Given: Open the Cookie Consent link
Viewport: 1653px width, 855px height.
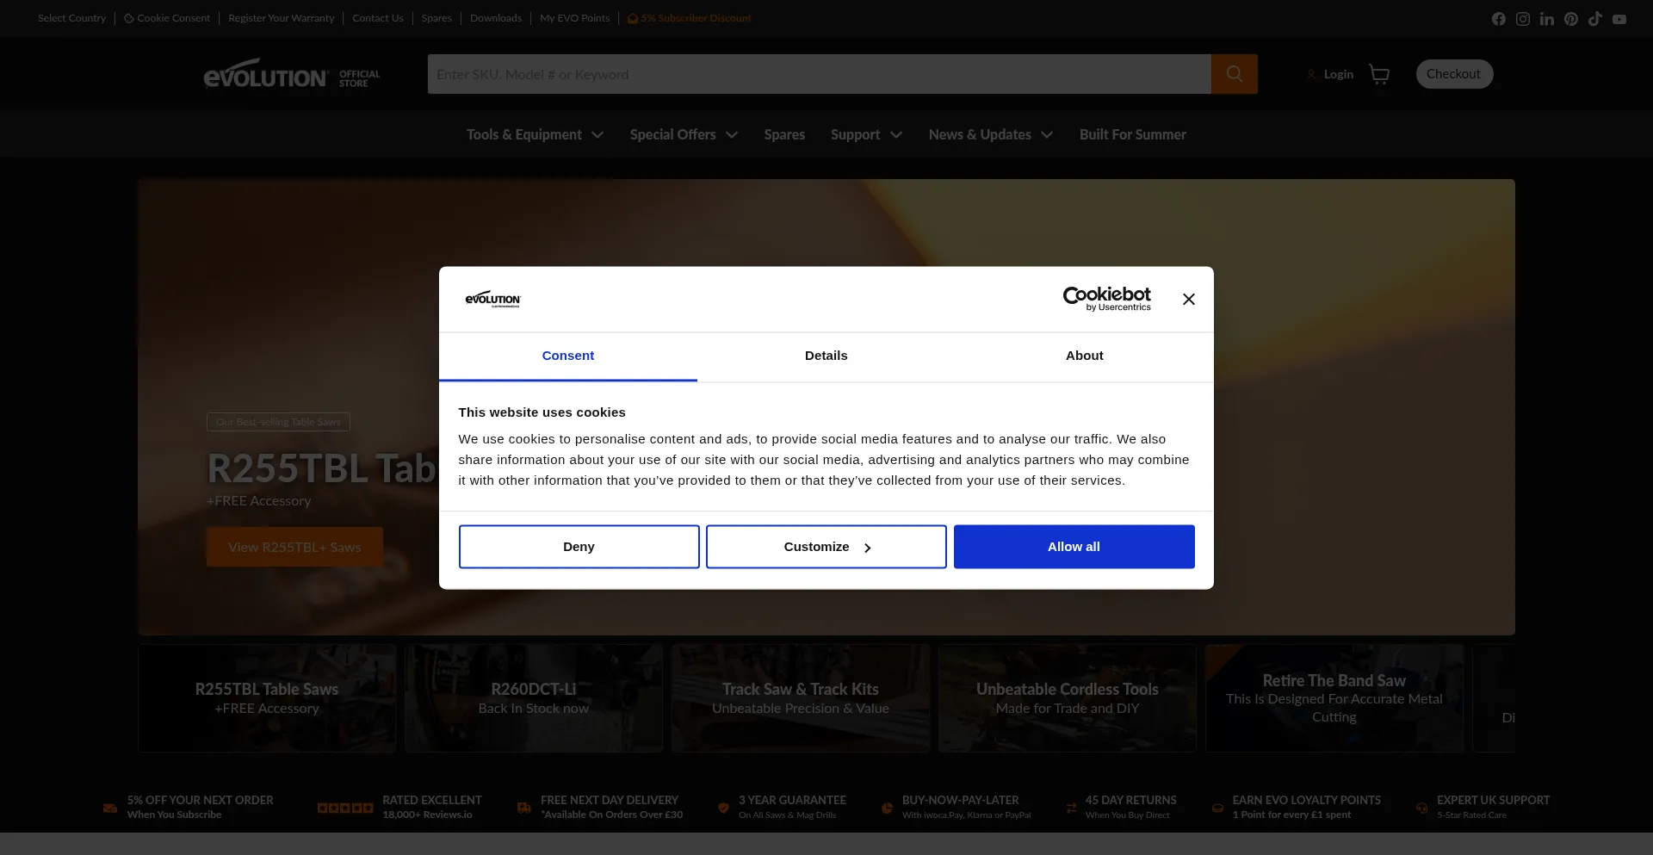Looking at the screenshot, I should coord(167,18).
